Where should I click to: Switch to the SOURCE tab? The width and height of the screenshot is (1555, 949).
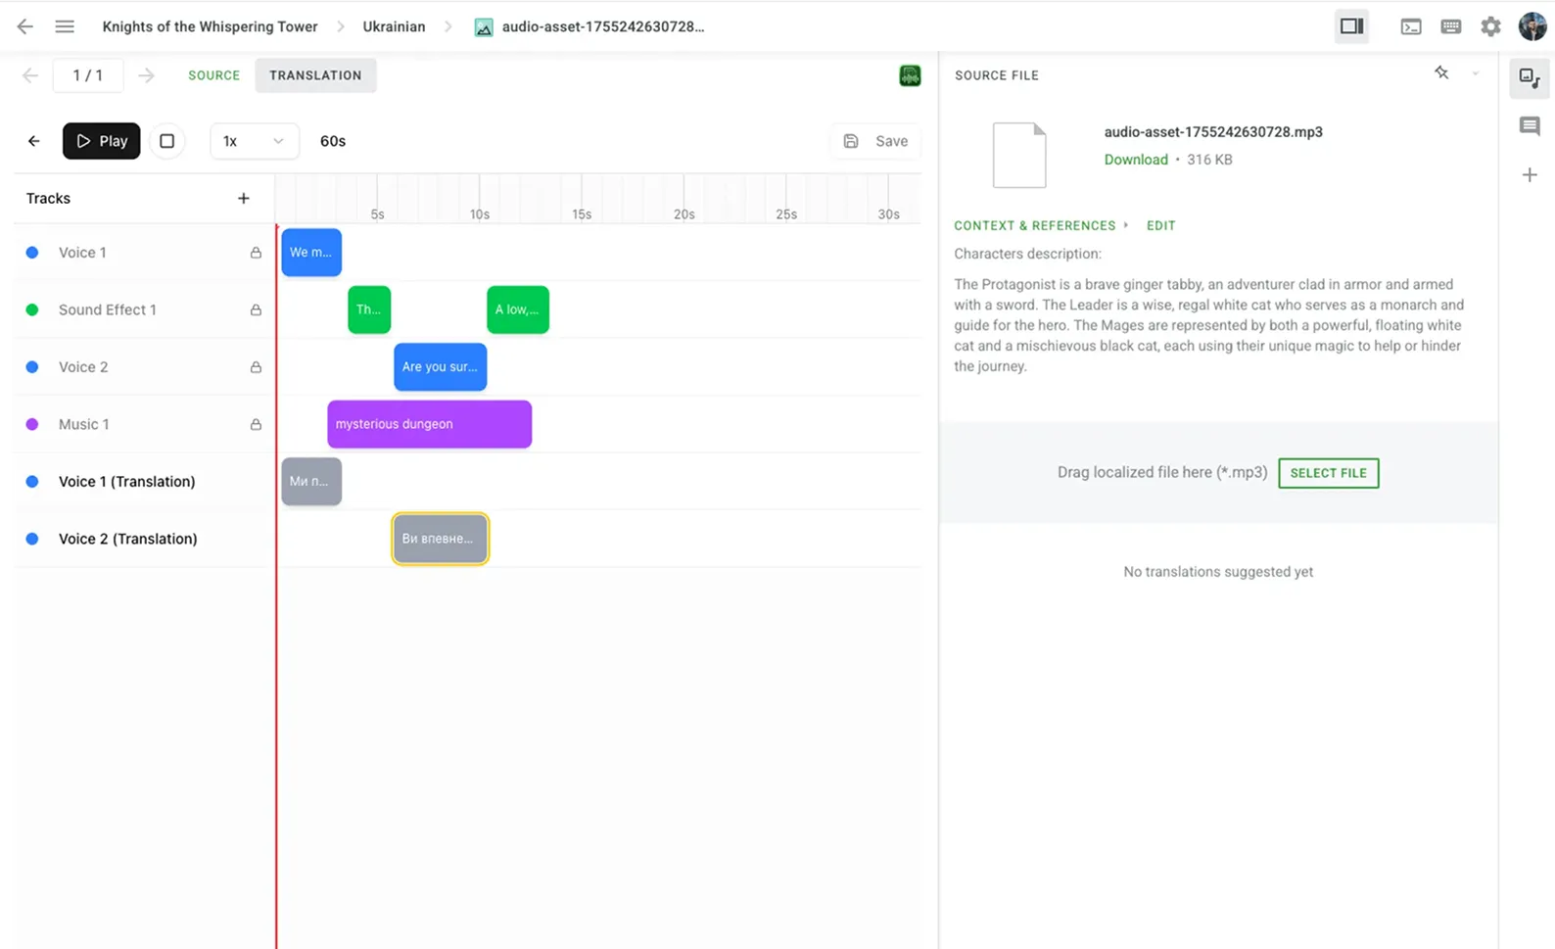pos(213,75)
